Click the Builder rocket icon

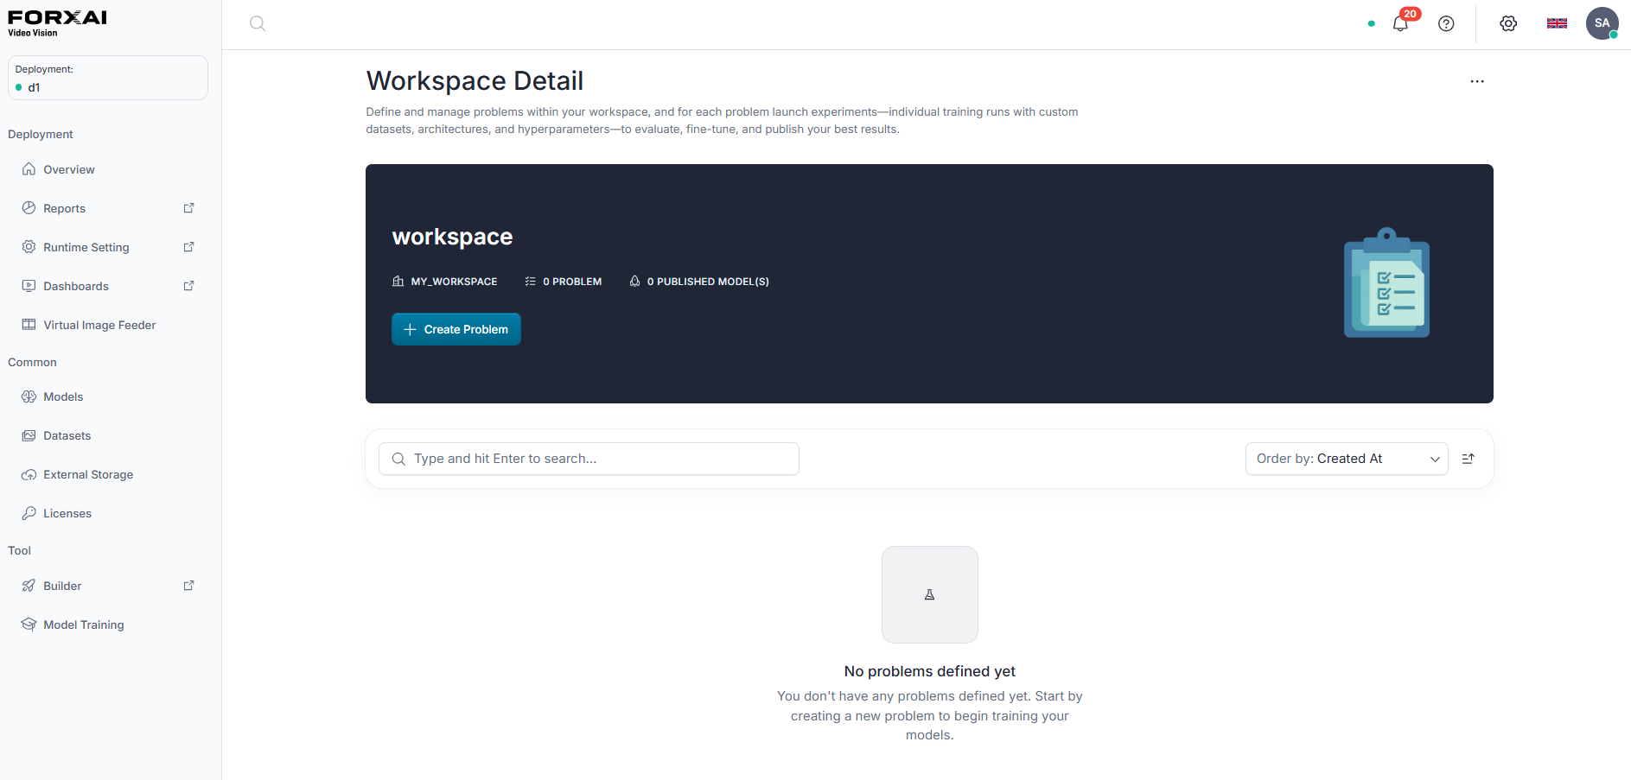(x=29, y=586)
